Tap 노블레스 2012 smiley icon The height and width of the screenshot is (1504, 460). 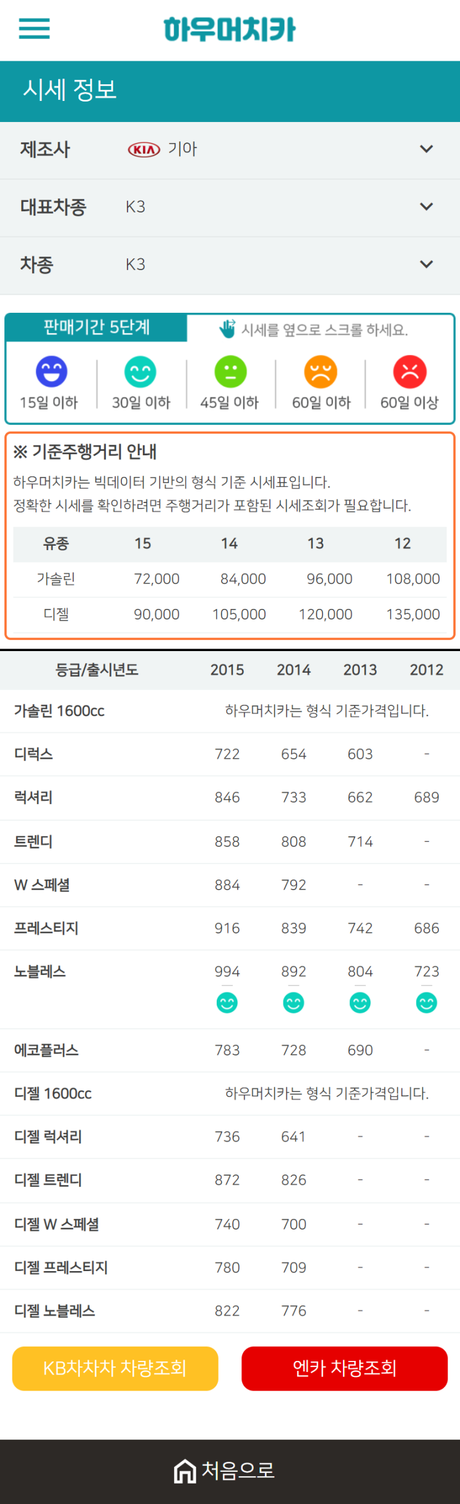[427, 1002]
